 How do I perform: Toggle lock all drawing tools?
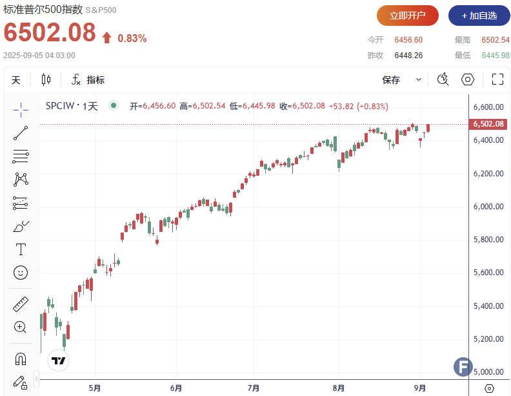click(x=21, y=381)
